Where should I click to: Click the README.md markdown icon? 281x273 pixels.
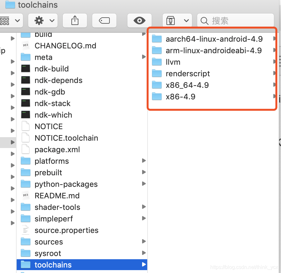click(x=26, y=195)
